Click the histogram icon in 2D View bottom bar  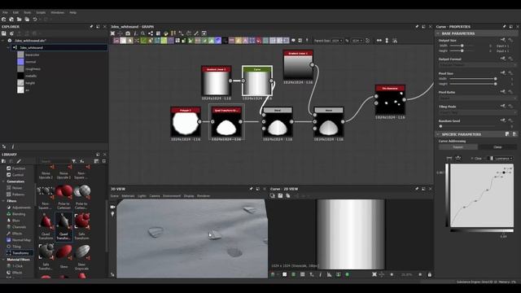tap(329, 274)
